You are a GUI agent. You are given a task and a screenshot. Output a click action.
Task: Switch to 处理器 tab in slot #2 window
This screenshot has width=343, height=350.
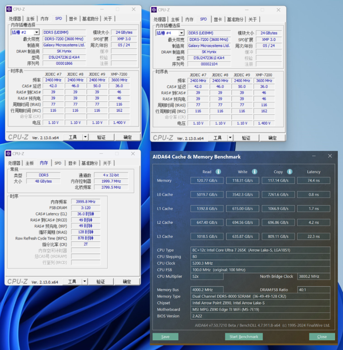tap(15, 19)
